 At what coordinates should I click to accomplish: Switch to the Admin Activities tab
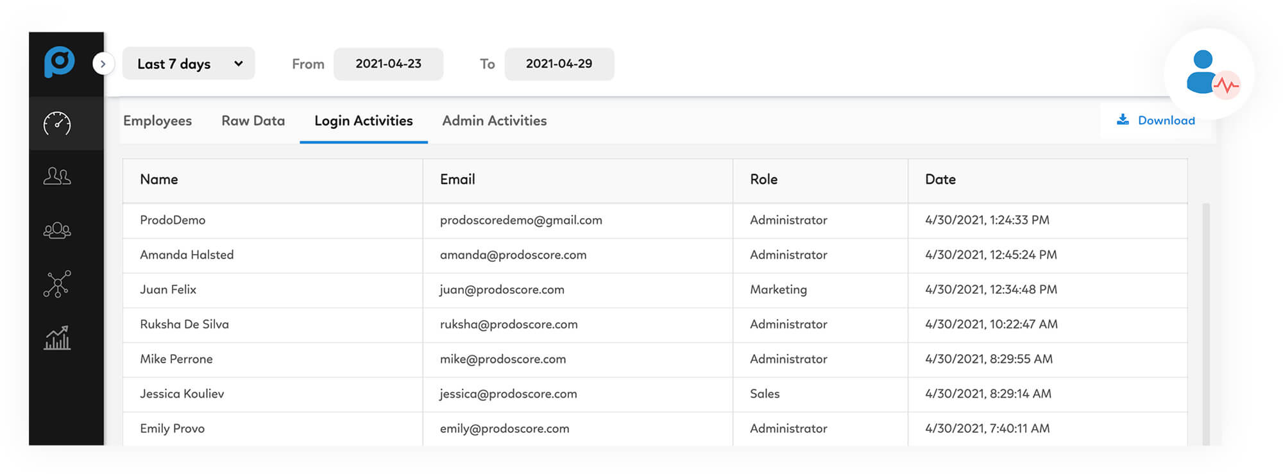point(495,121)
